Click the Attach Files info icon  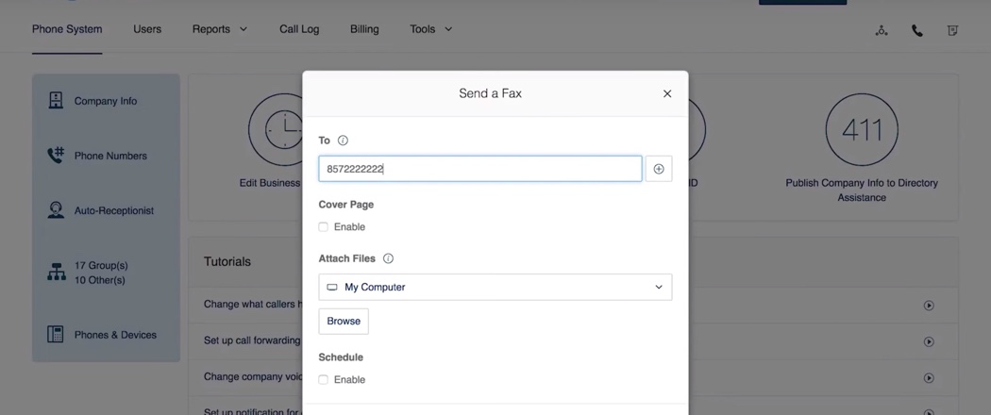pos(388,258)
